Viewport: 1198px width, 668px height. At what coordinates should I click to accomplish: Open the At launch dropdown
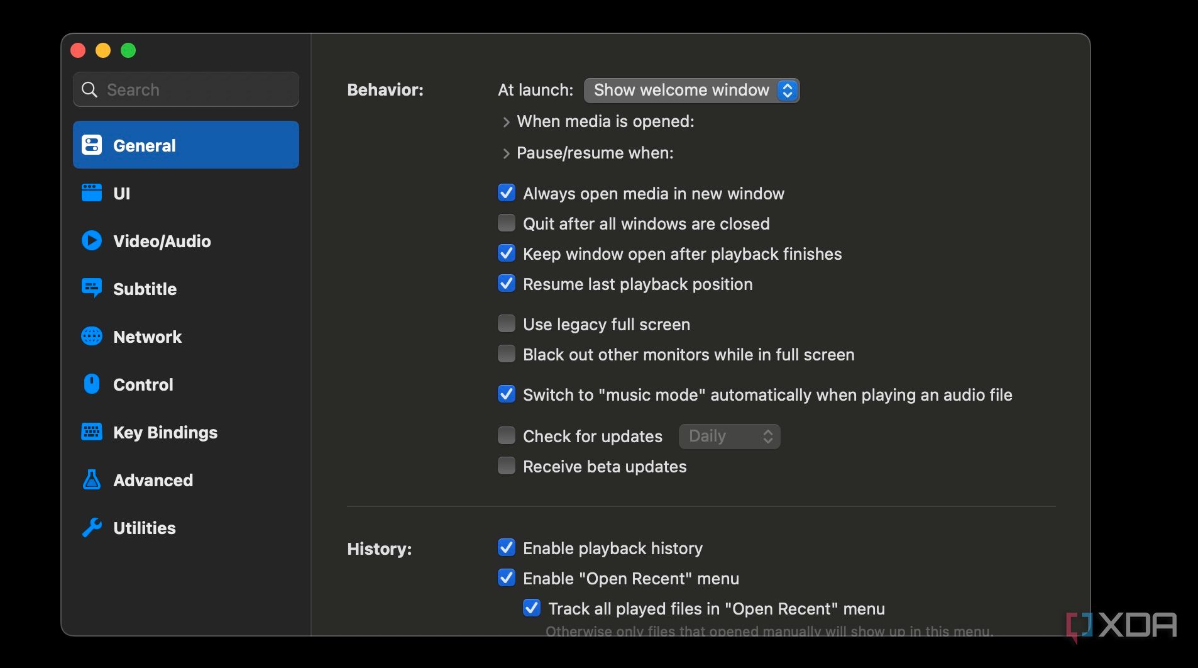pyautogui.click(x=691, y=90)
